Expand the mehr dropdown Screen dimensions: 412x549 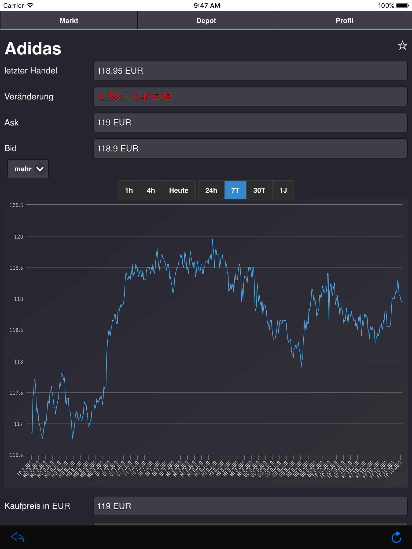point(28,169)
